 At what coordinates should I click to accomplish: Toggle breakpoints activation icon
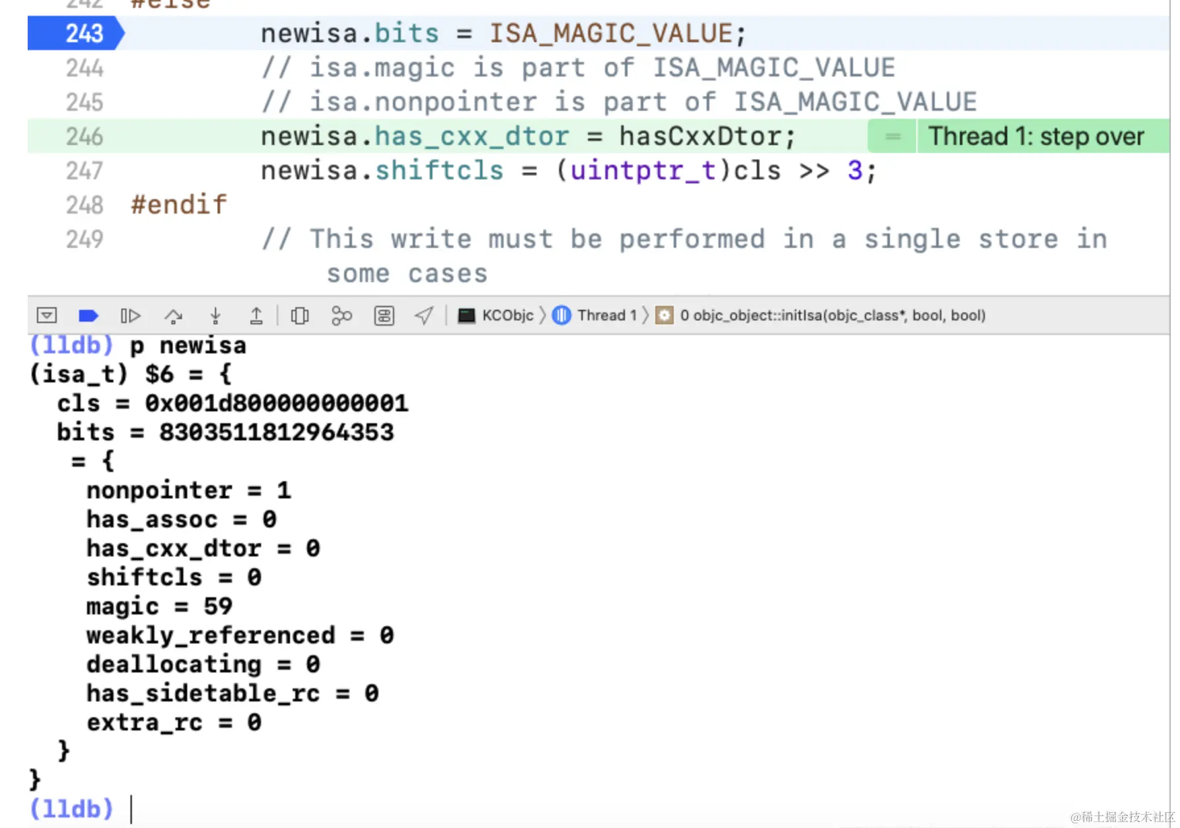point(88,316)
